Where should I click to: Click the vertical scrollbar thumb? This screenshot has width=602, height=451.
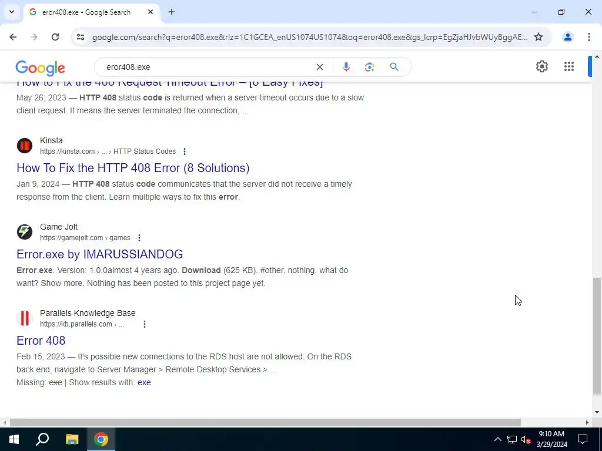pyautogui.click(x=597, y=336)
